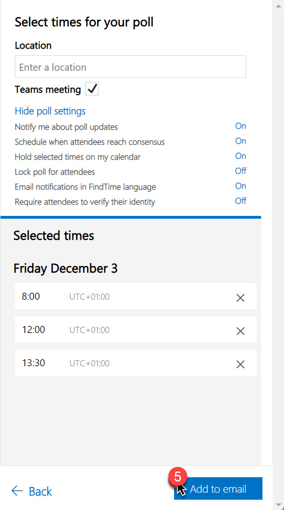Enable require attendees to verify their identity
284x510 pixels.
tap(240, 201)
